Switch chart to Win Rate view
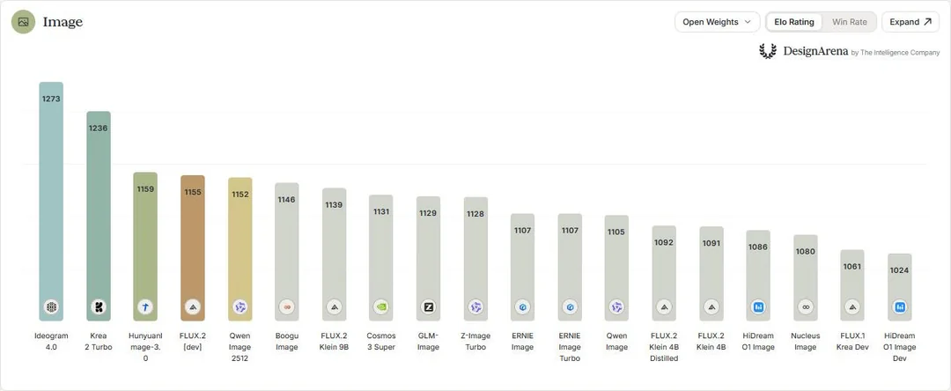This screenshot has width=951, height=391. pyautogui.click(x=849, y=22)
